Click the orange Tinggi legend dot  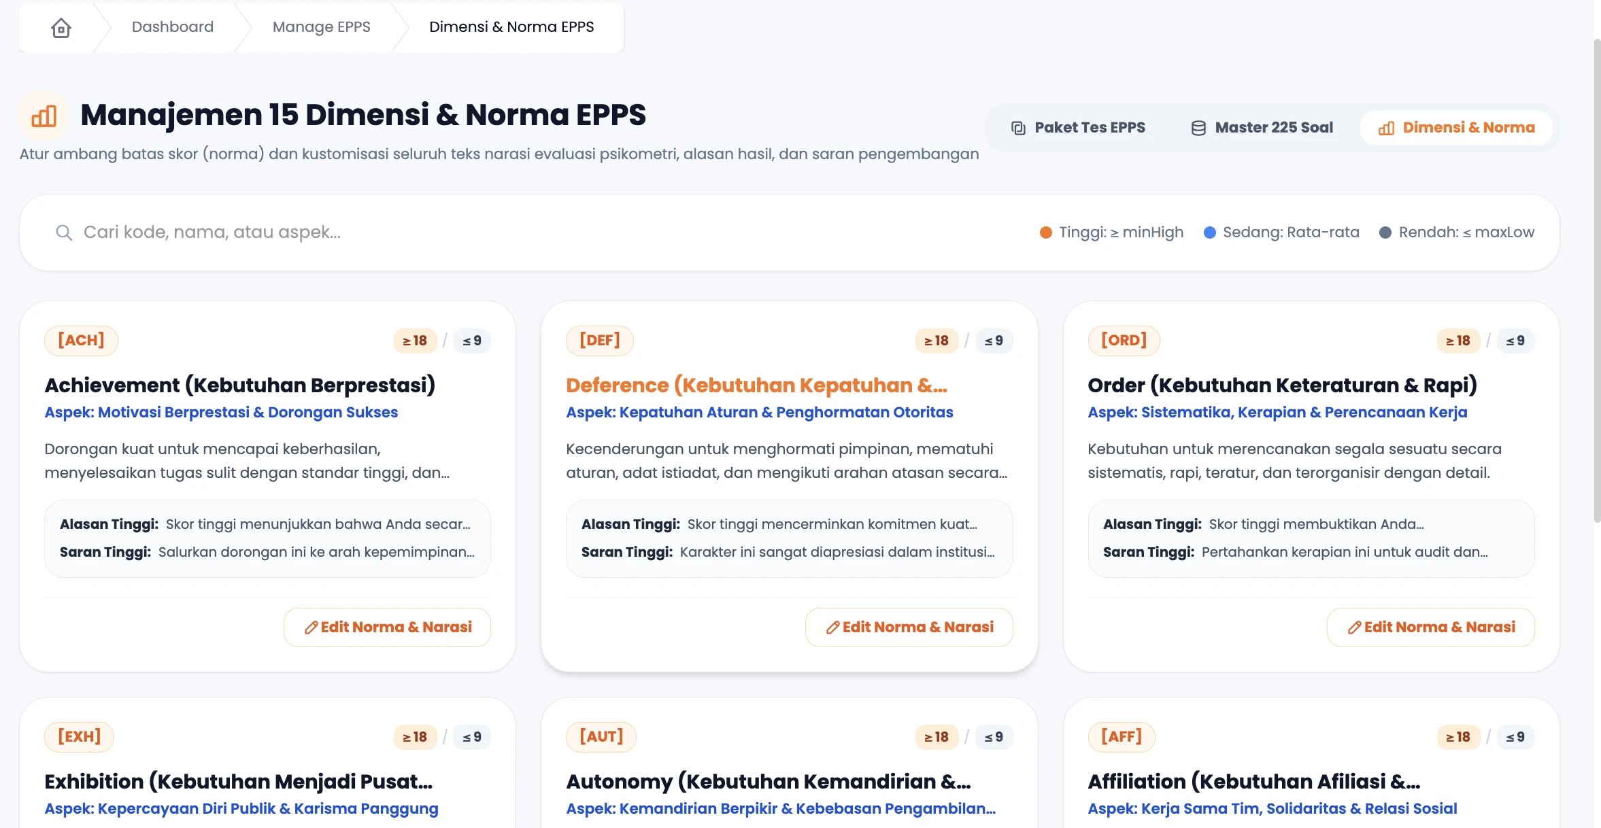pos(1046,232)
